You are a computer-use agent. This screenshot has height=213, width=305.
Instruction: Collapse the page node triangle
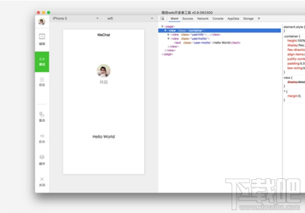pos(162,26)
